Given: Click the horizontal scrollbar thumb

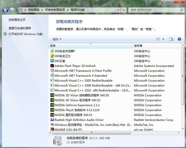Looking at the screenshot, I should [91, 133].
